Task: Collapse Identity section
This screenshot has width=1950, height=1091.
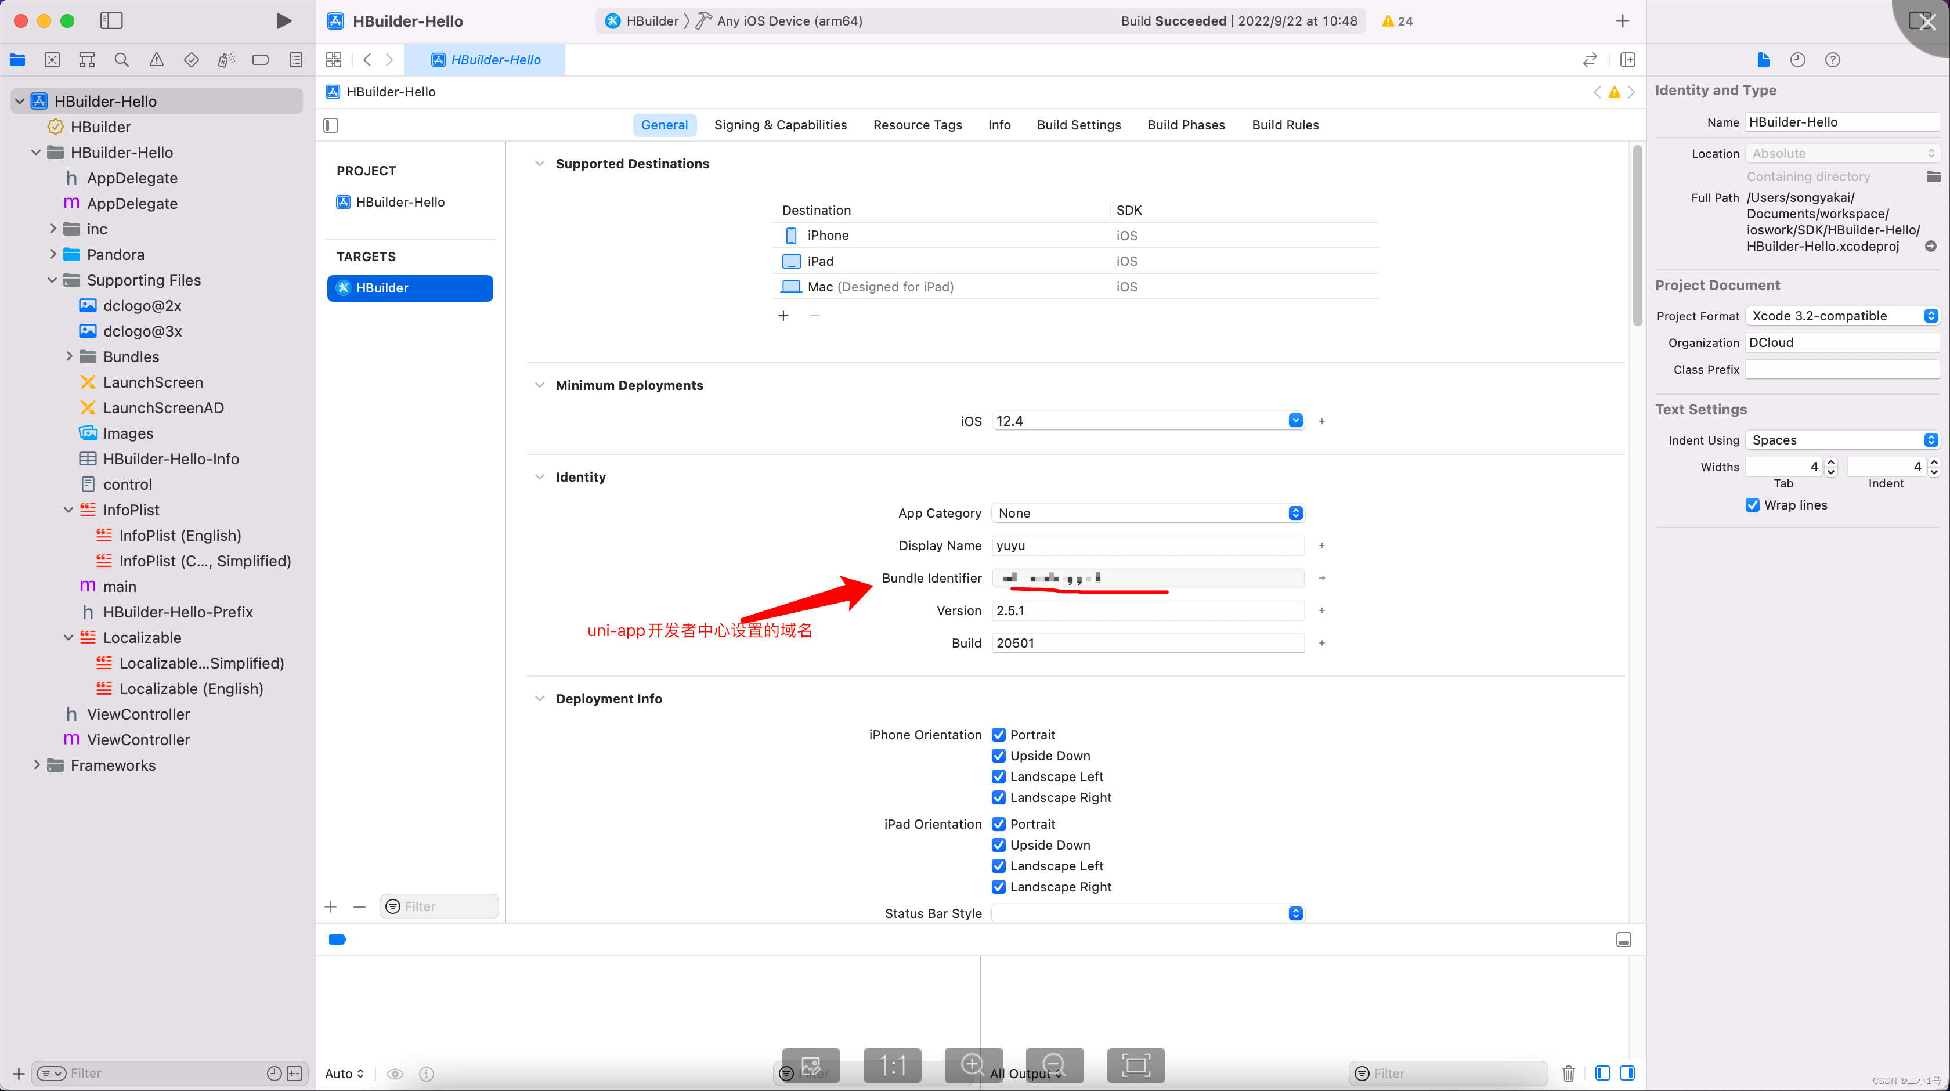Action: click(x=539, y=477)
